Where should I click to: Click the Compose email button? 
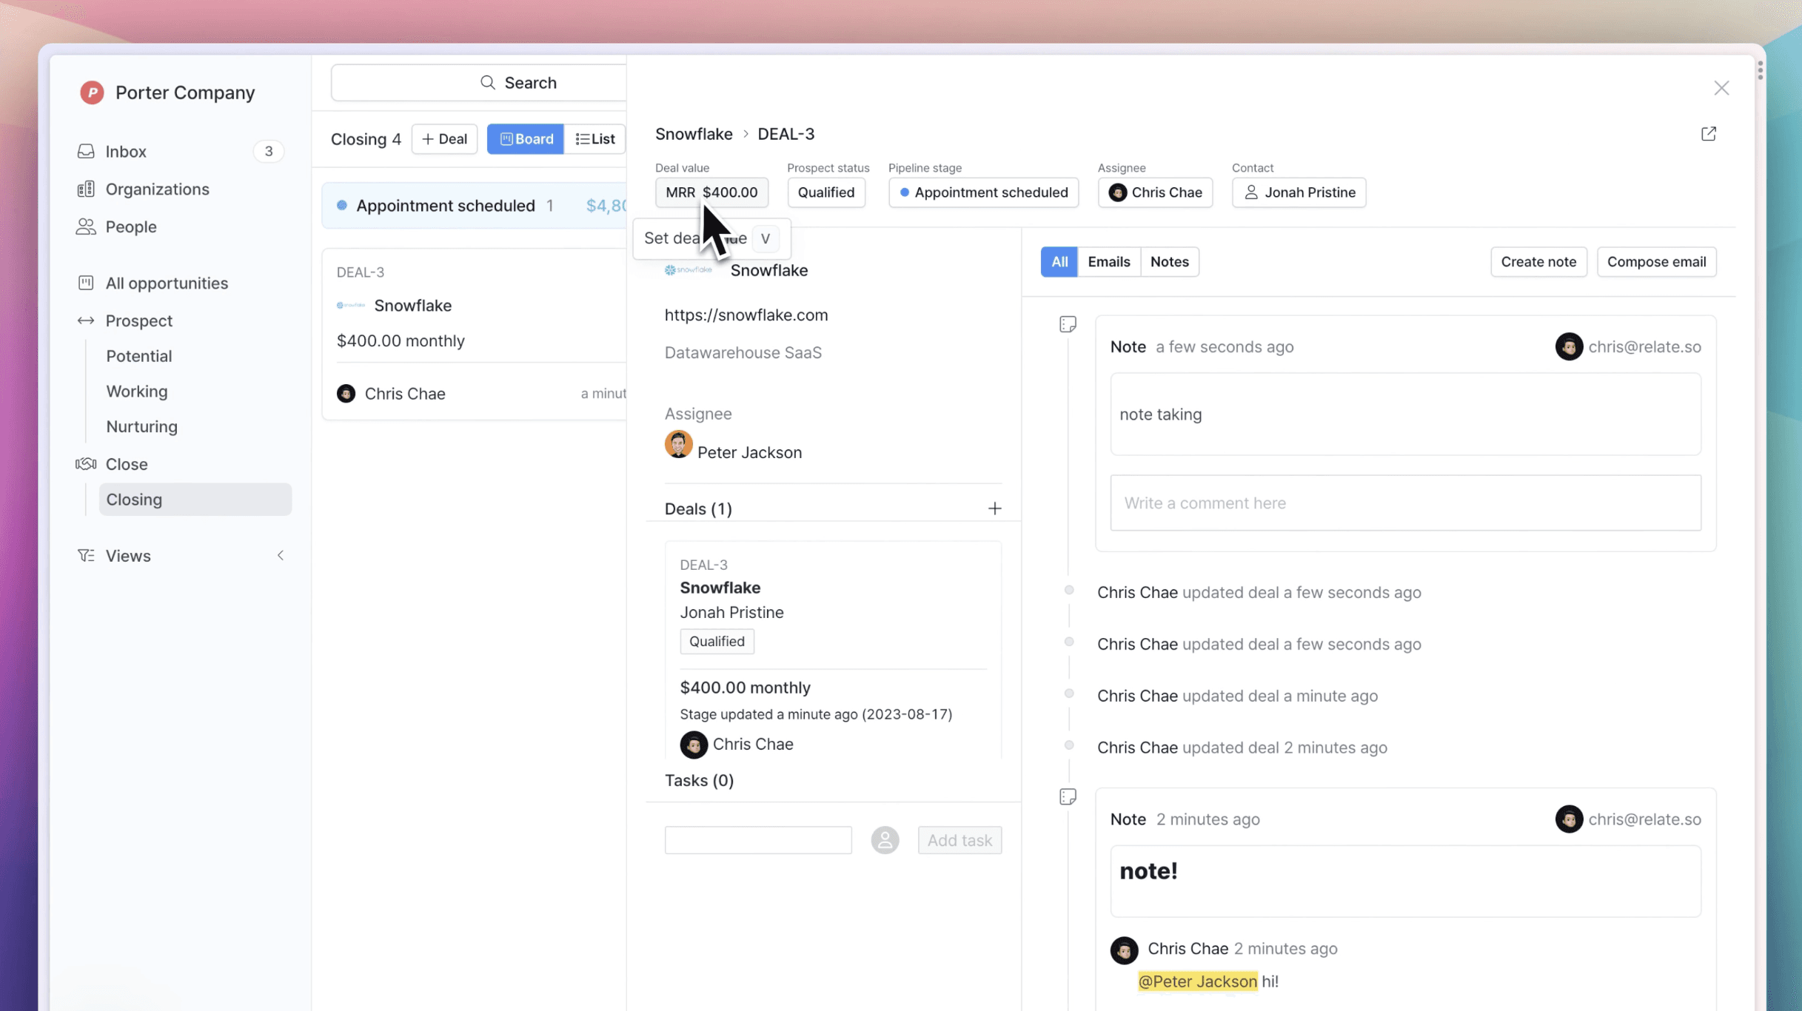click(x=1656, y=262)
